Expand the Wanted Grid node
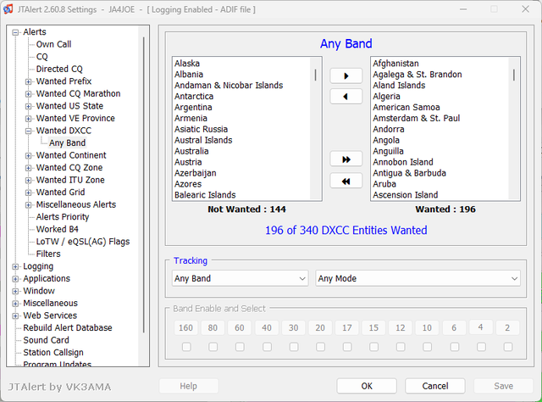 28,193
